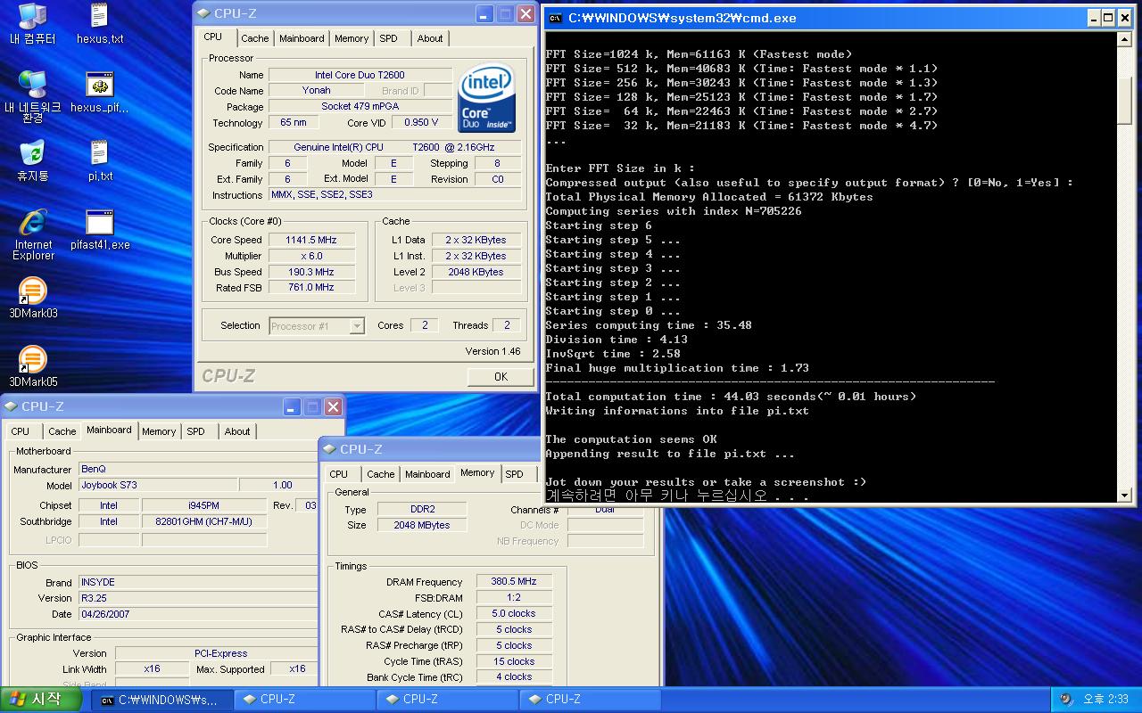Select CPU tab in Mainboard CPU-Z window

click(21, 431)
